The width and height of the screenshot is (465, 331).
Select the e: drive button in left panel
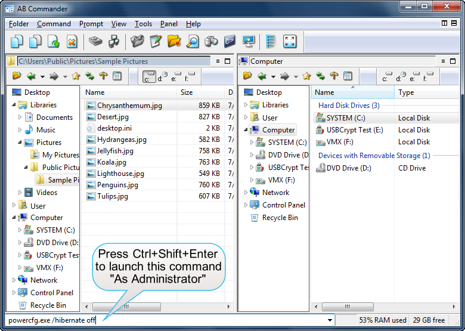176,76
